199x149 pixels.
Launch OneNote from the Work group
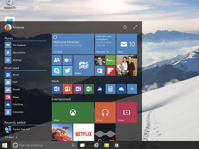tap(78, 89)
